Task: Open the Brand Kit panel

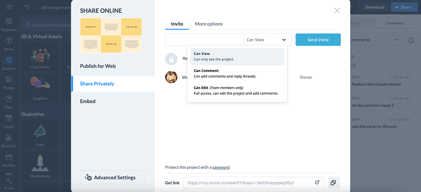Action: coord(9,141)
